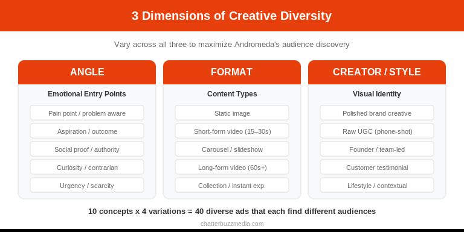The width and height of the screenshot is (464, 232).
Task: Click the 'Pain point / problem aware' box
Action: [87, 113]
